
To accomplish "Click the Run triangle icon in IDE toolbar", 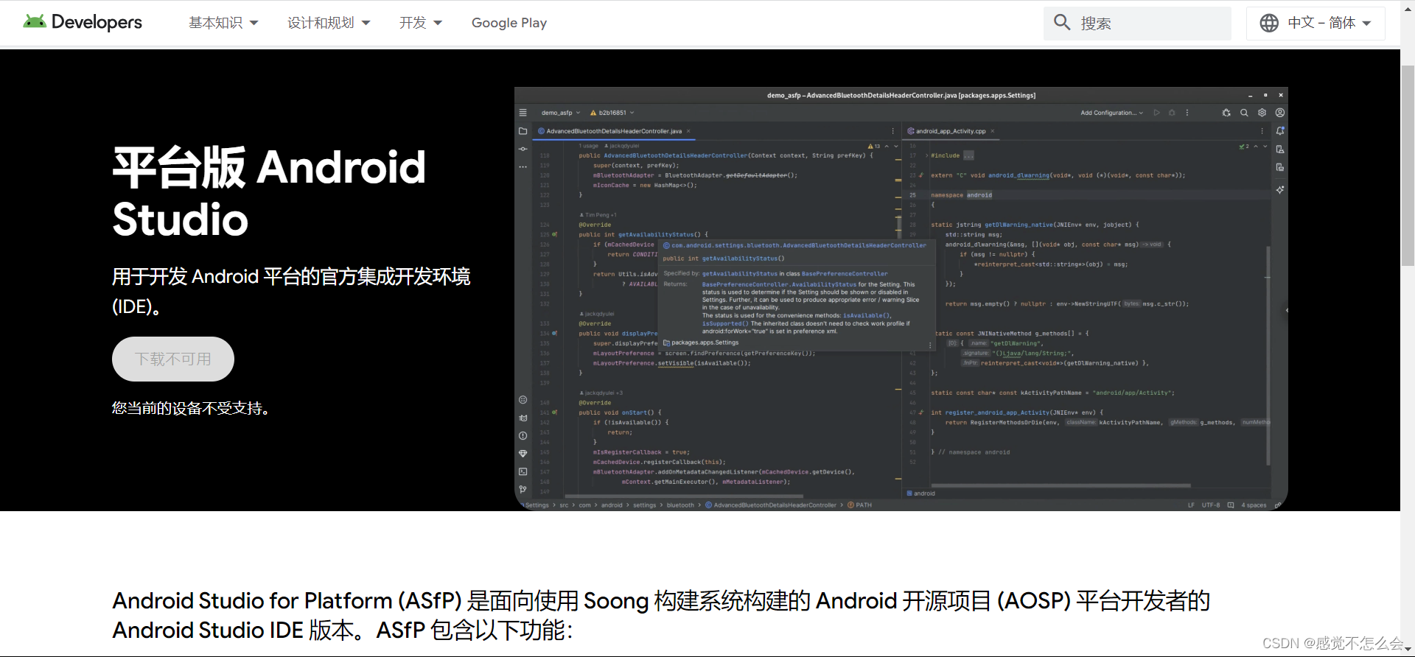I will tap(1156, 113).
